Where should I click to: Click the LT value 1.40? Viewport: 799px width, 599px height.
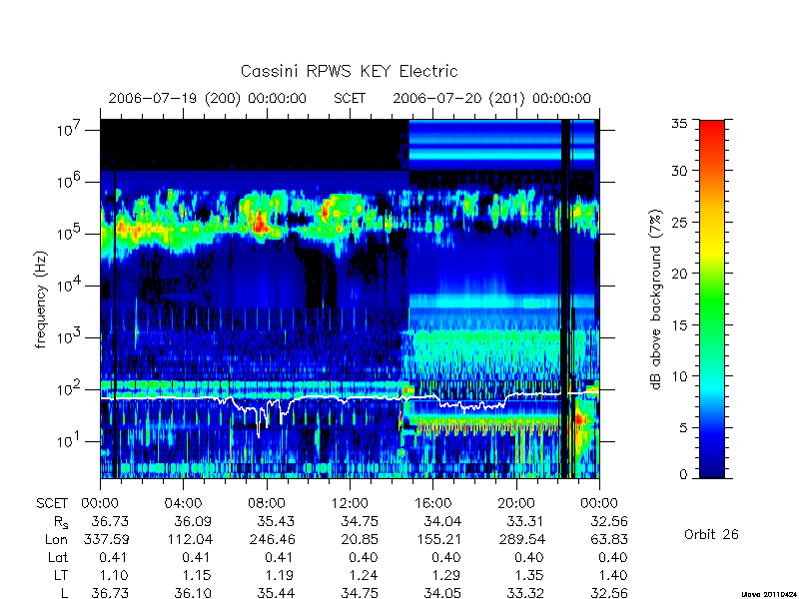[613, 576]
